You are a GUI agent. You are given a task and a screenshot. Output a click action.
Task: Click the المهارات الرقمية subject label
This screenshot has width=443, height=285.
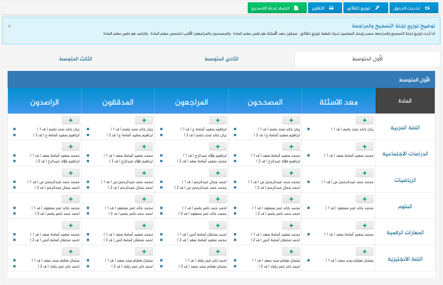[x=405, y=233]
